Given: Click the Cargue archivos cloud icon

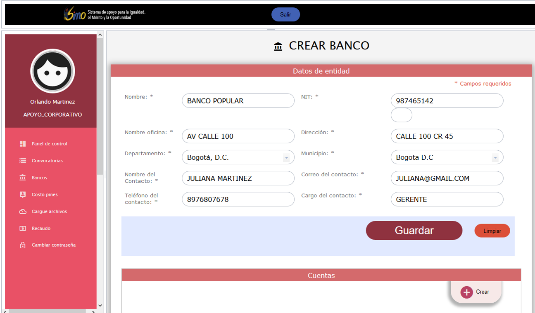Looking at the screenshot, I should pyautogui.click(x=23, y=211).
